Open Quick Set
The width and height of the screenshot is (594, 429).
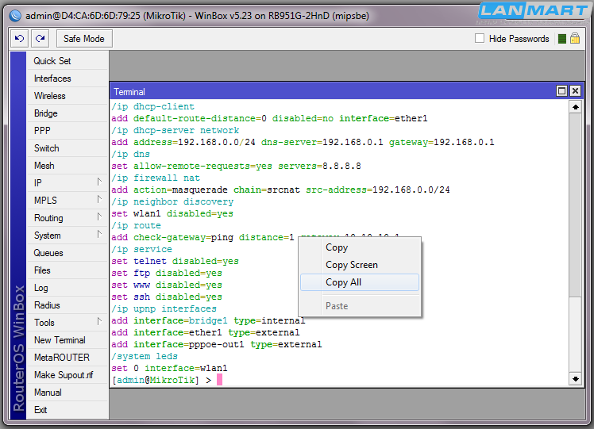click(67, 61)
